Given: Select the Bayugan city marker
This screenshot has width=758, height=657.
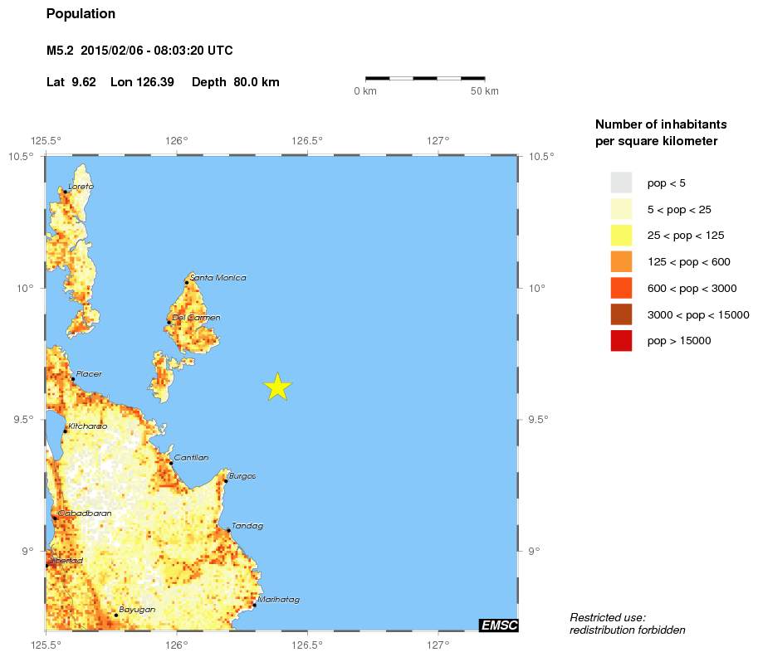Looking at the screenshot, I should point(115,615).
